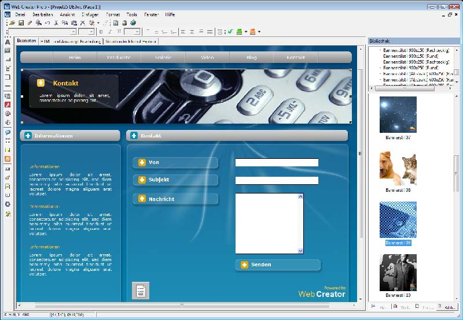This screenshot has width=463, height=320.
Task: Select the orange RSS feed tool
Action: pos(8,159)
